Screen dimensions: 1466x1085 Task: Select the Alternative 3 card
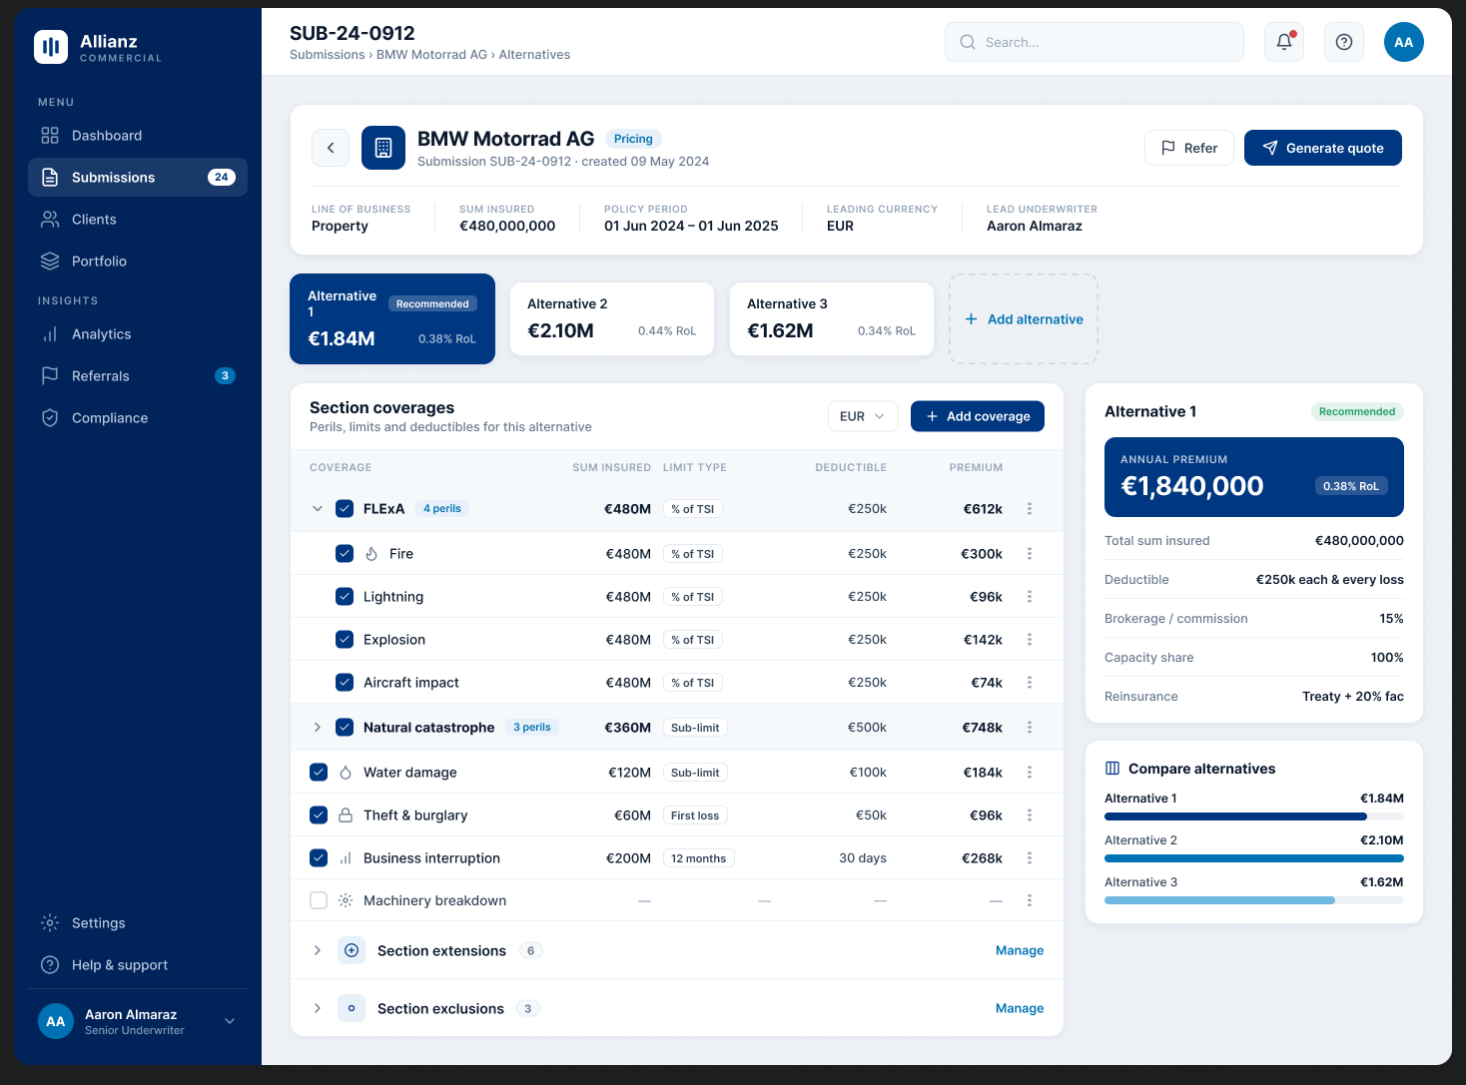tap(832, 318)
